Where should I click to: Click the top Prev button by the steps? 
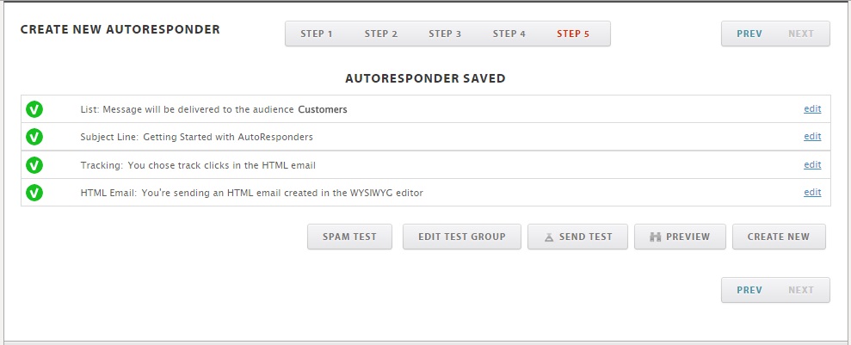tap(749, 34)
